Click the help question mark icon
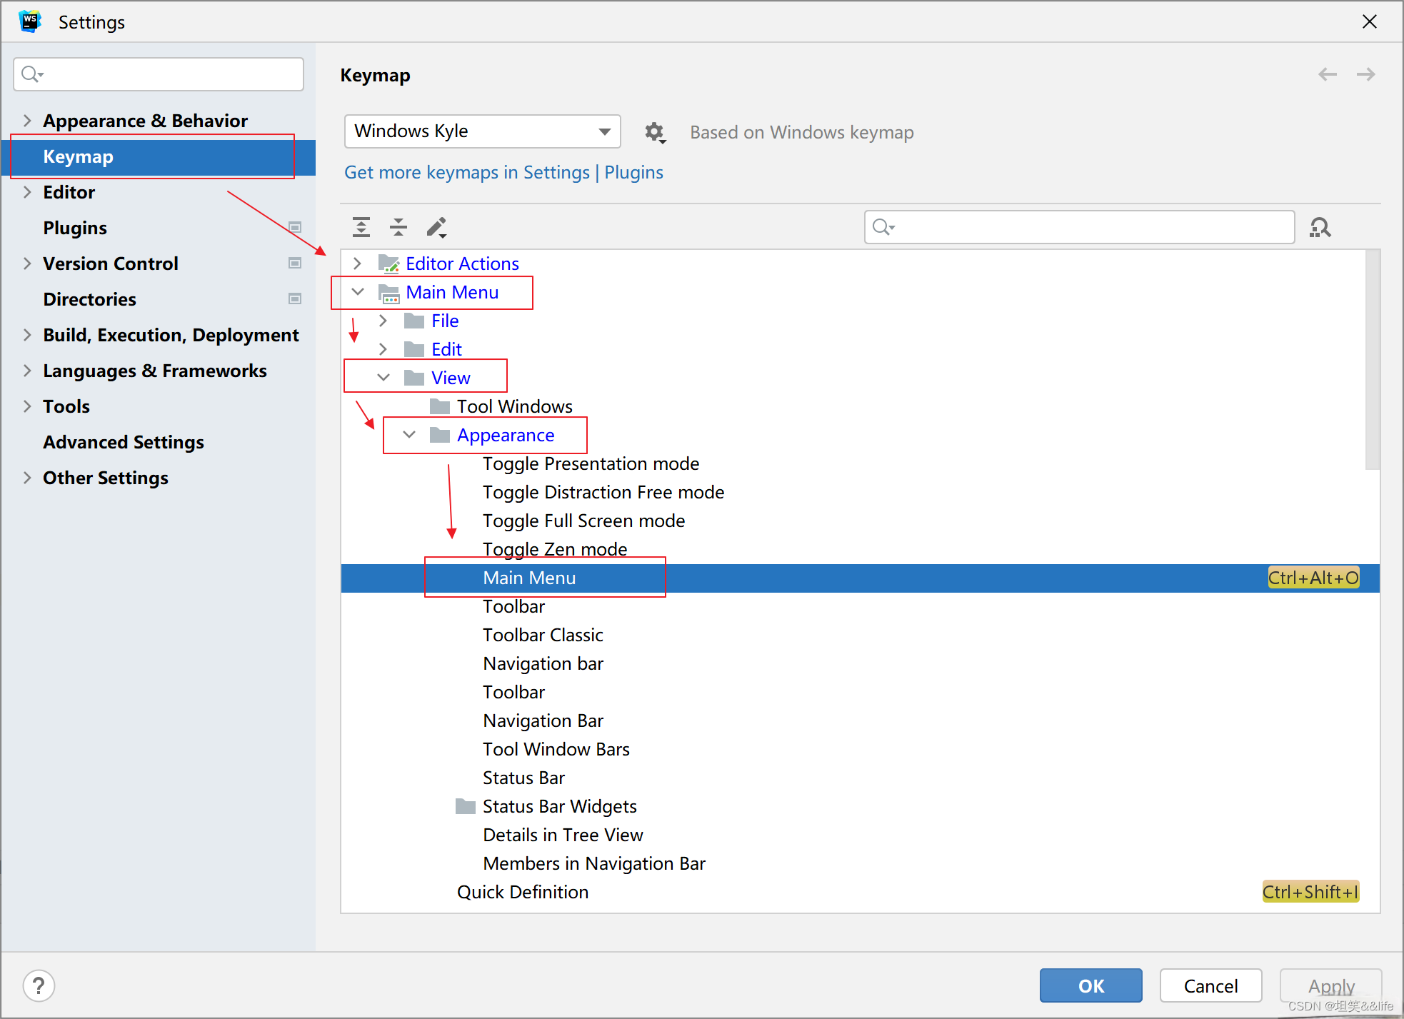The height and width of the screenshot is (1019, 1404). [39, 985]
